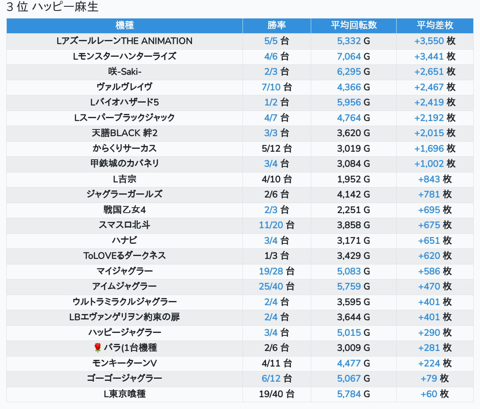Click the "+695 枚" average difference value

435,210
